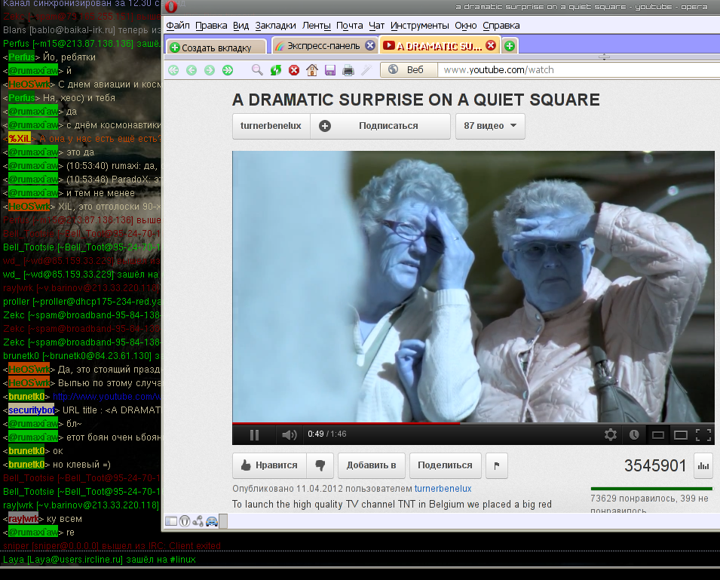Screen dimensions: 720x580
Task: Reload the page with the green arrows icon
Action: pyautogui.click(x=276, y=70)
